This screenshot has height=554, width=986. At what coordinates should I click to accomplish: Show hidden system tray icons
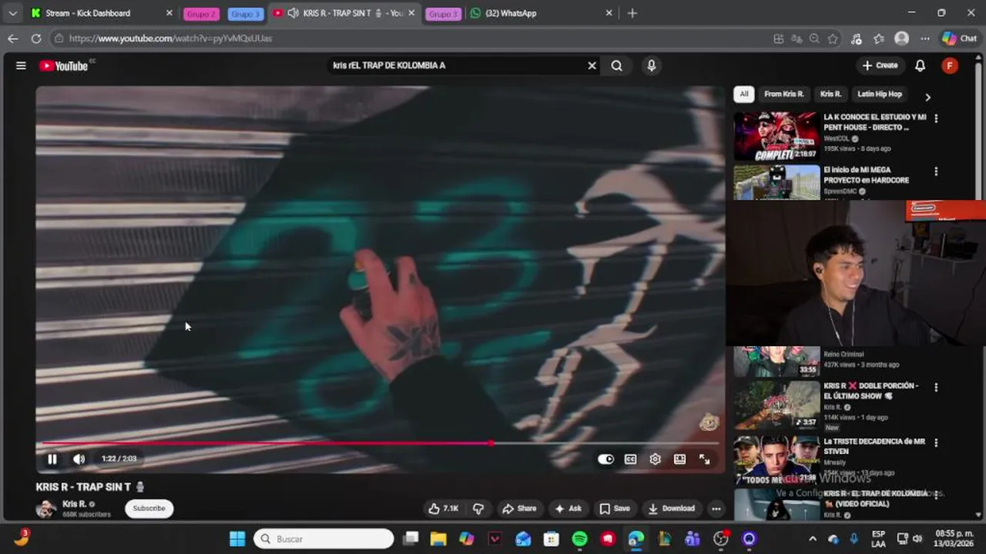[812, 539]
